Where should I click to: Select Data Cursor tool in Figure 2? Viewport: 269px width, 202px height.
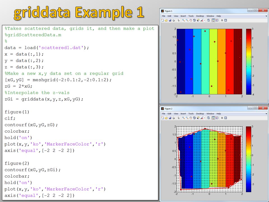coord(198,118)
